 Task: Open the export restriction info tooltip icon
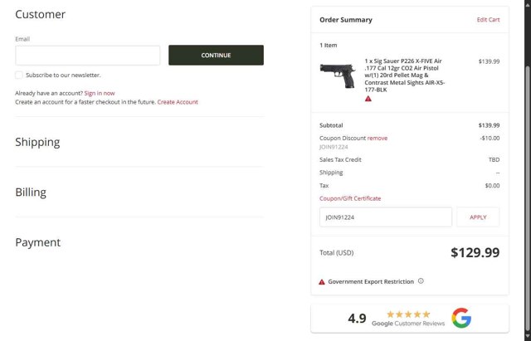point(421,281)
